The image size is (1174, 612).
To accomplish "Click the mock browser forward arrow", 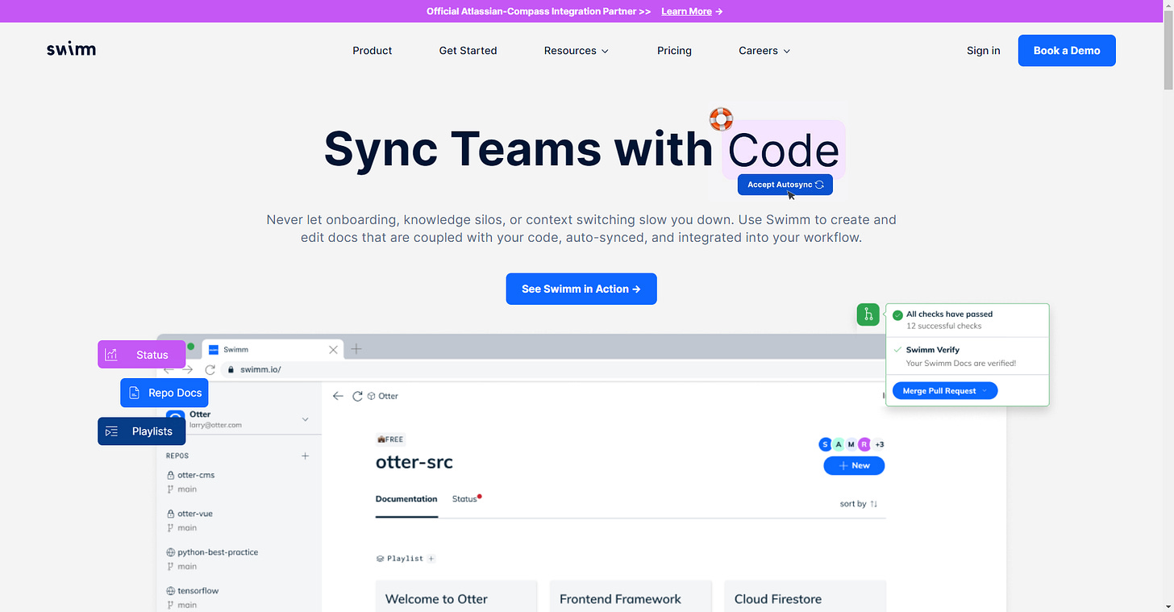I will click(x=187, y=369).
